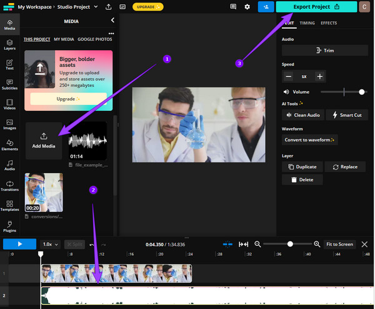The image size is (375, 309).
Task: Zoom in the timeline magnifier
Action: point(317,244)
